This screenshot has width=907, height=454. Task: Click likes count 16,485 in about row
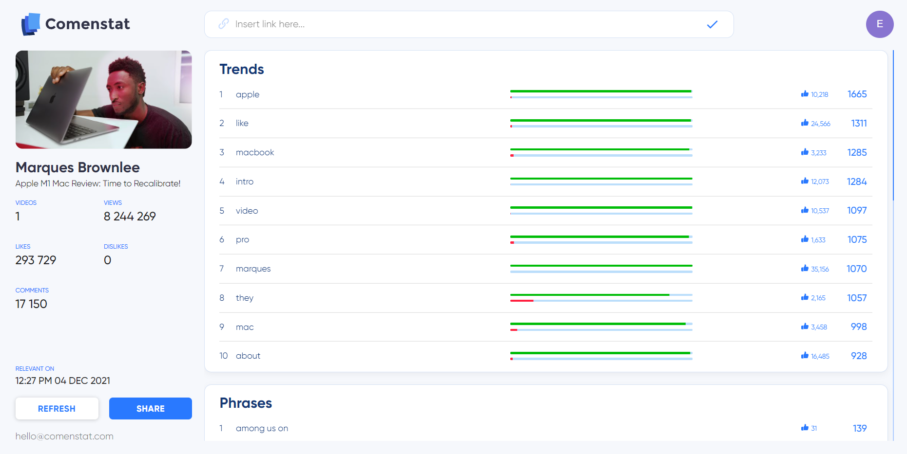(820, 356)
